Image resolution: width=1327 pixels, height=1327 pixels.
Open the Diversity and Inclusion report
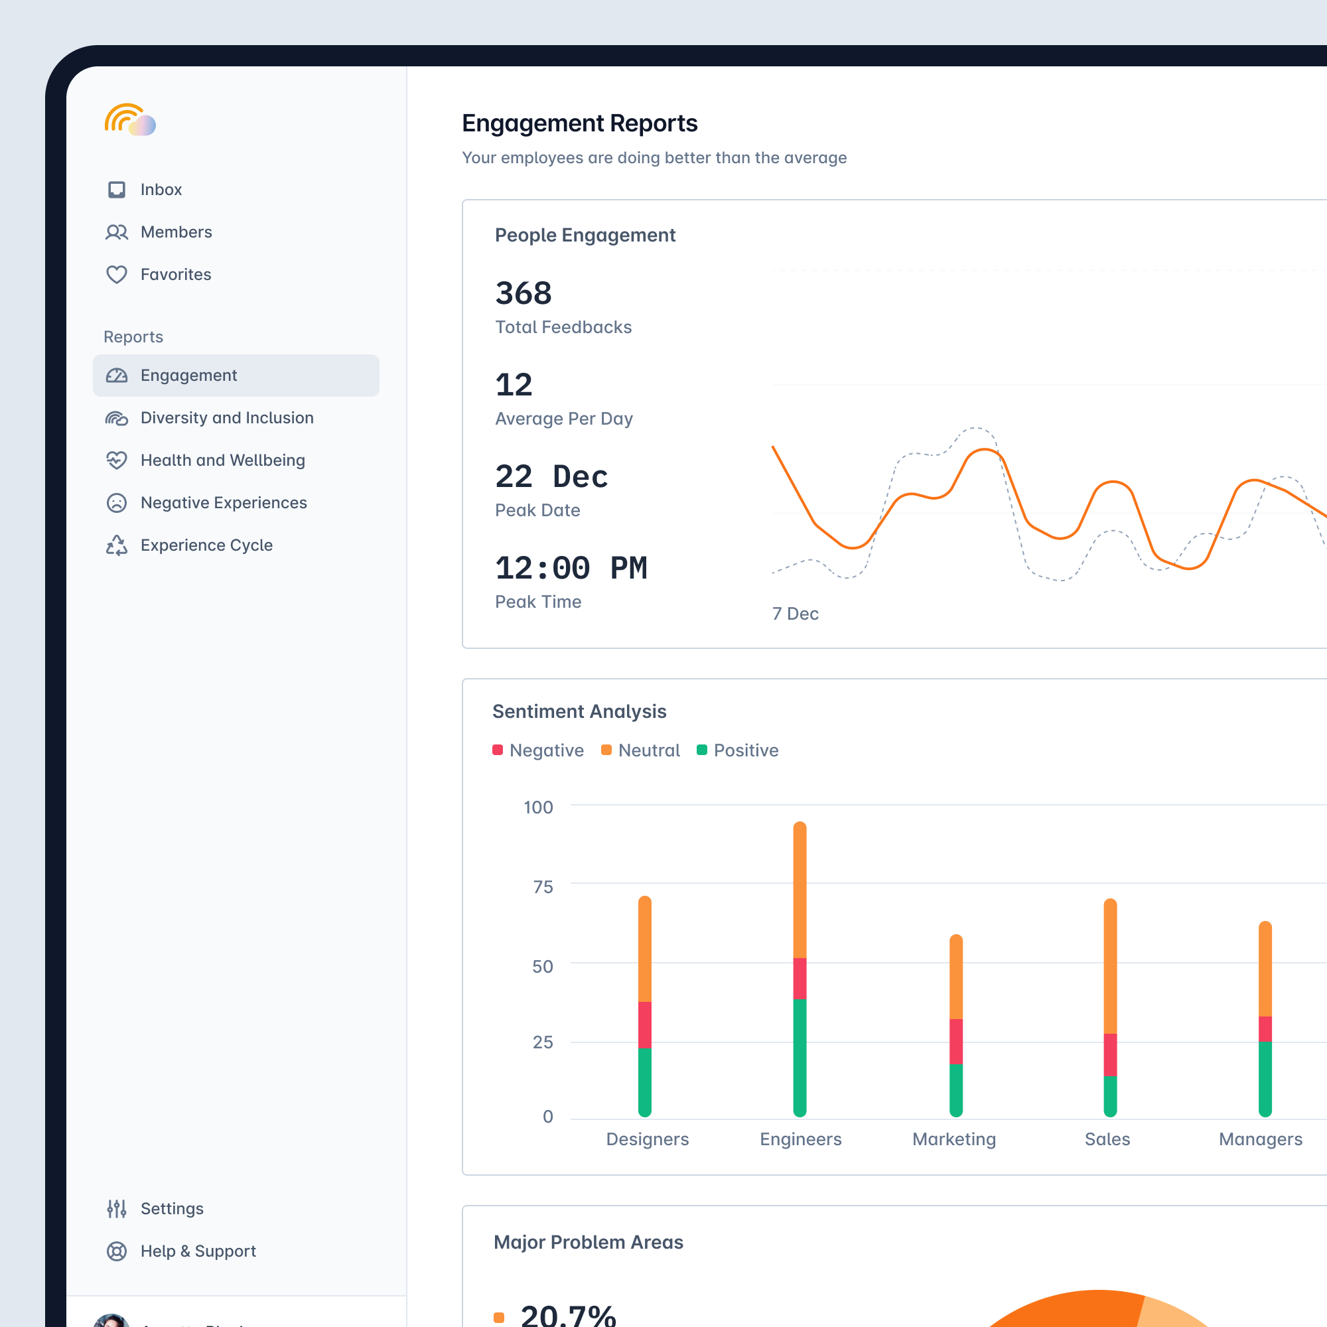pos(227,418)
